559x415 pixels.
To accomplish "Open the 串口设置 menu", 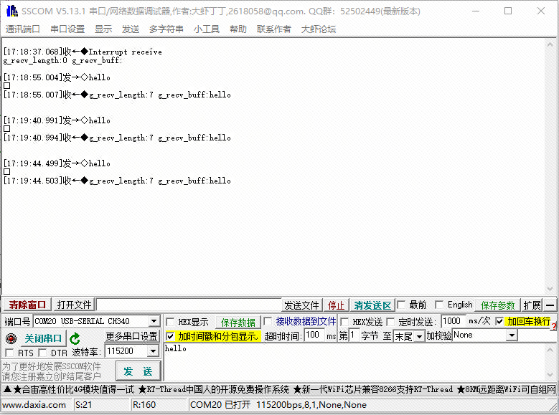I will click(x=67, y=29).
